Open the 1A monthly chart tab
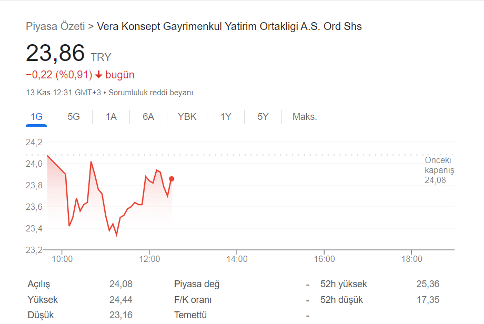The height and width of the screenshot is (324, 484). click(111, 117)
